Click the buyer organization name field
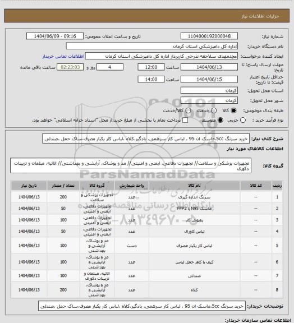 (151, 46)
